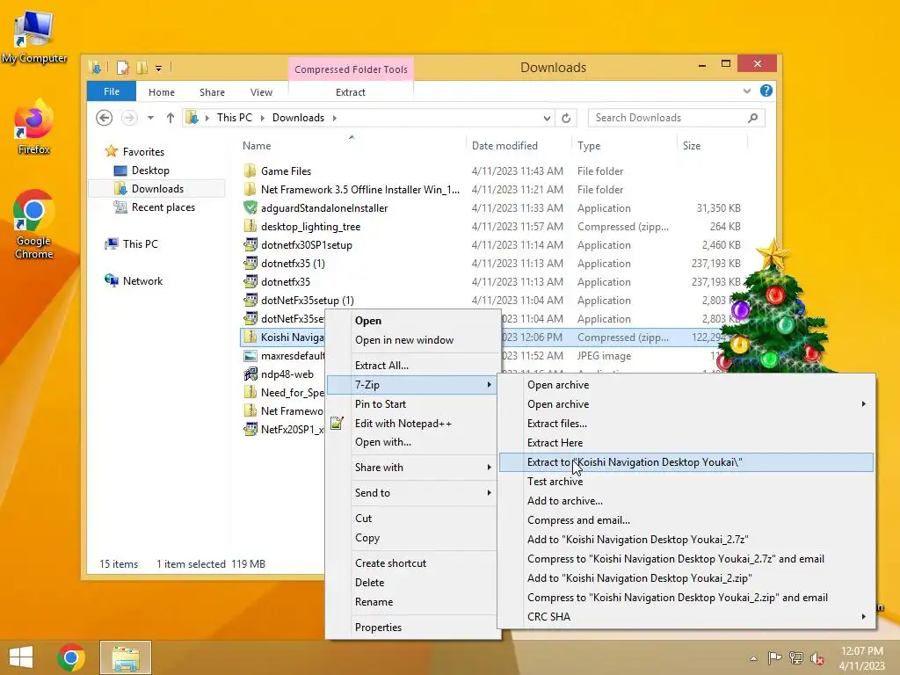Open recent locations dropdown arrow
Viewport: 900px width, 675px height.
tap(150, 118)
